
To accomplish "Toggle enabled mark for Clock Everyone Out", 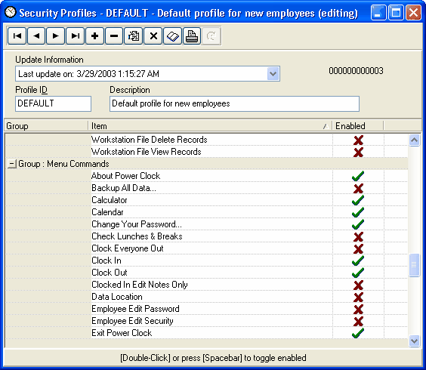I will tap(358, 248).
